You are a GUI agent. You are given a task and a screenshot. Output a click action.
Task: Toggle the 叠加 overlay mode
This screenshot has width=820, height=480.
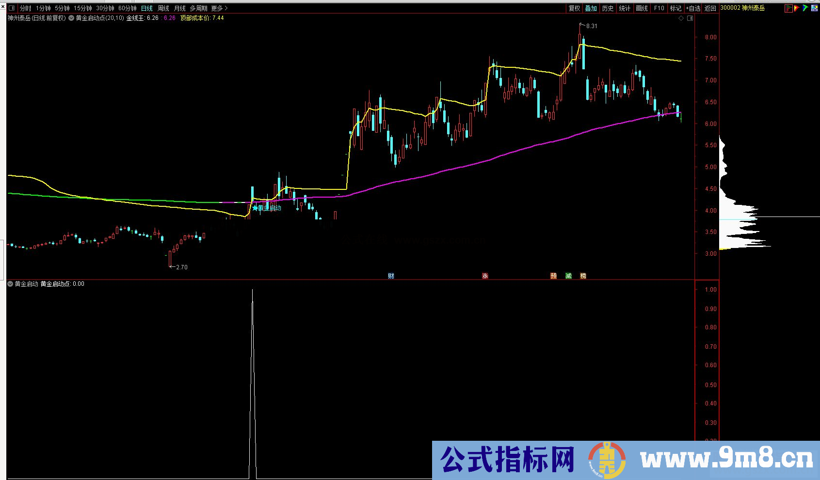591,8
